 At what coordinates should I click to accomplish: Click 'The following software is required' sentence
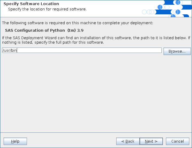click(77, 23)
